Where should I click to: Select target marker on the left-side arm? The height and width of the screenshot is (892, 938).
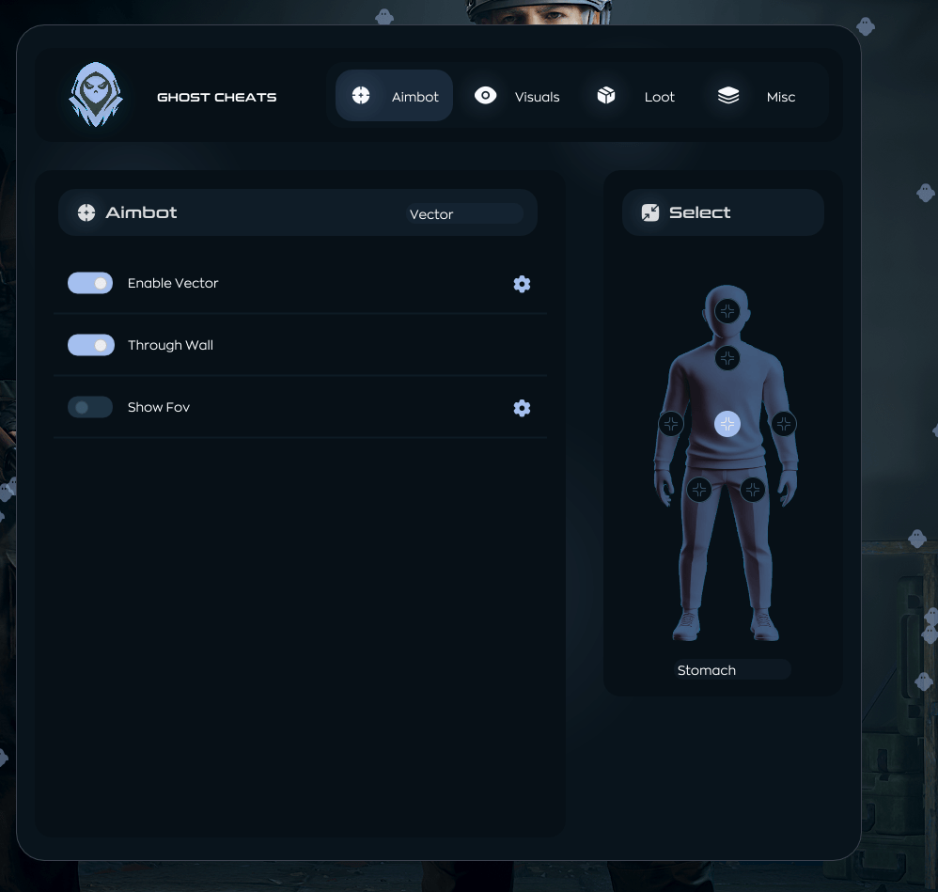point(670,424)
